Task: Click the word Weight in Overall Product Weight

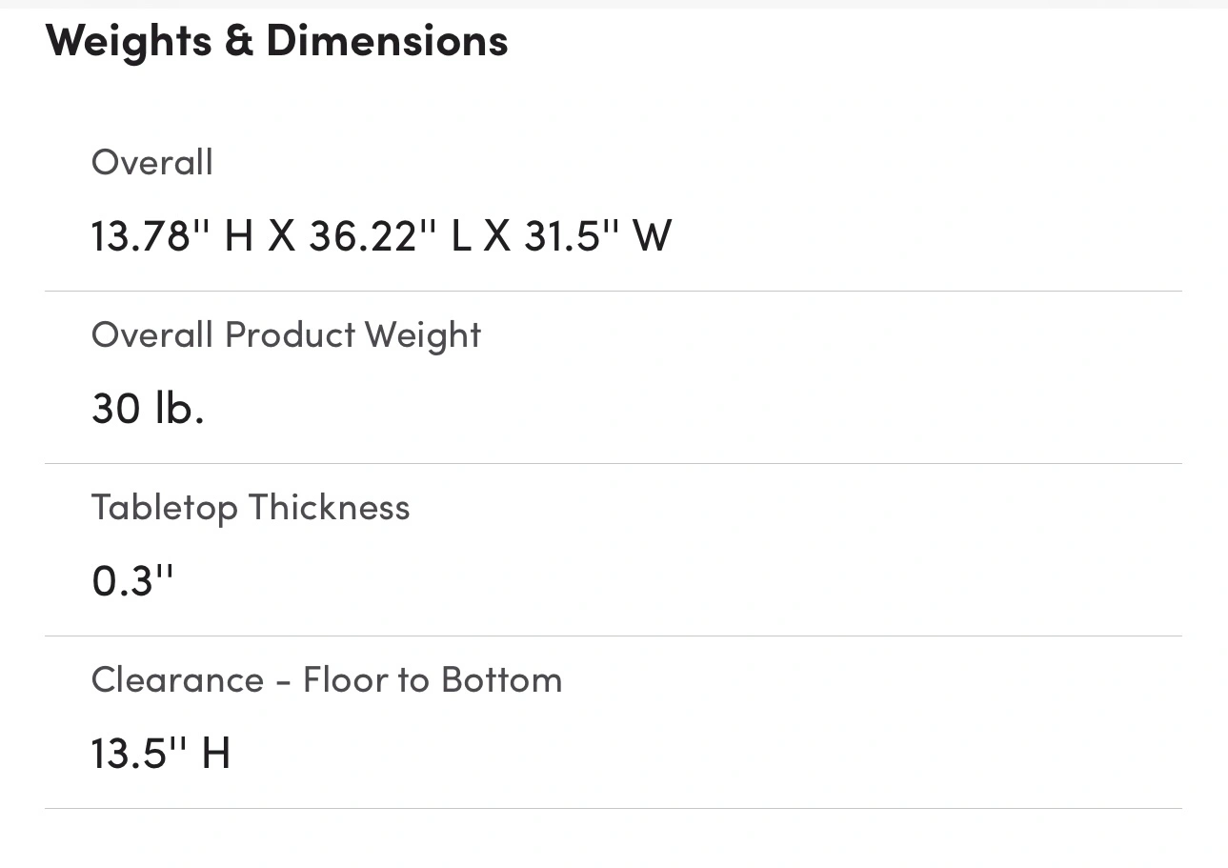Action: (423, 335)
